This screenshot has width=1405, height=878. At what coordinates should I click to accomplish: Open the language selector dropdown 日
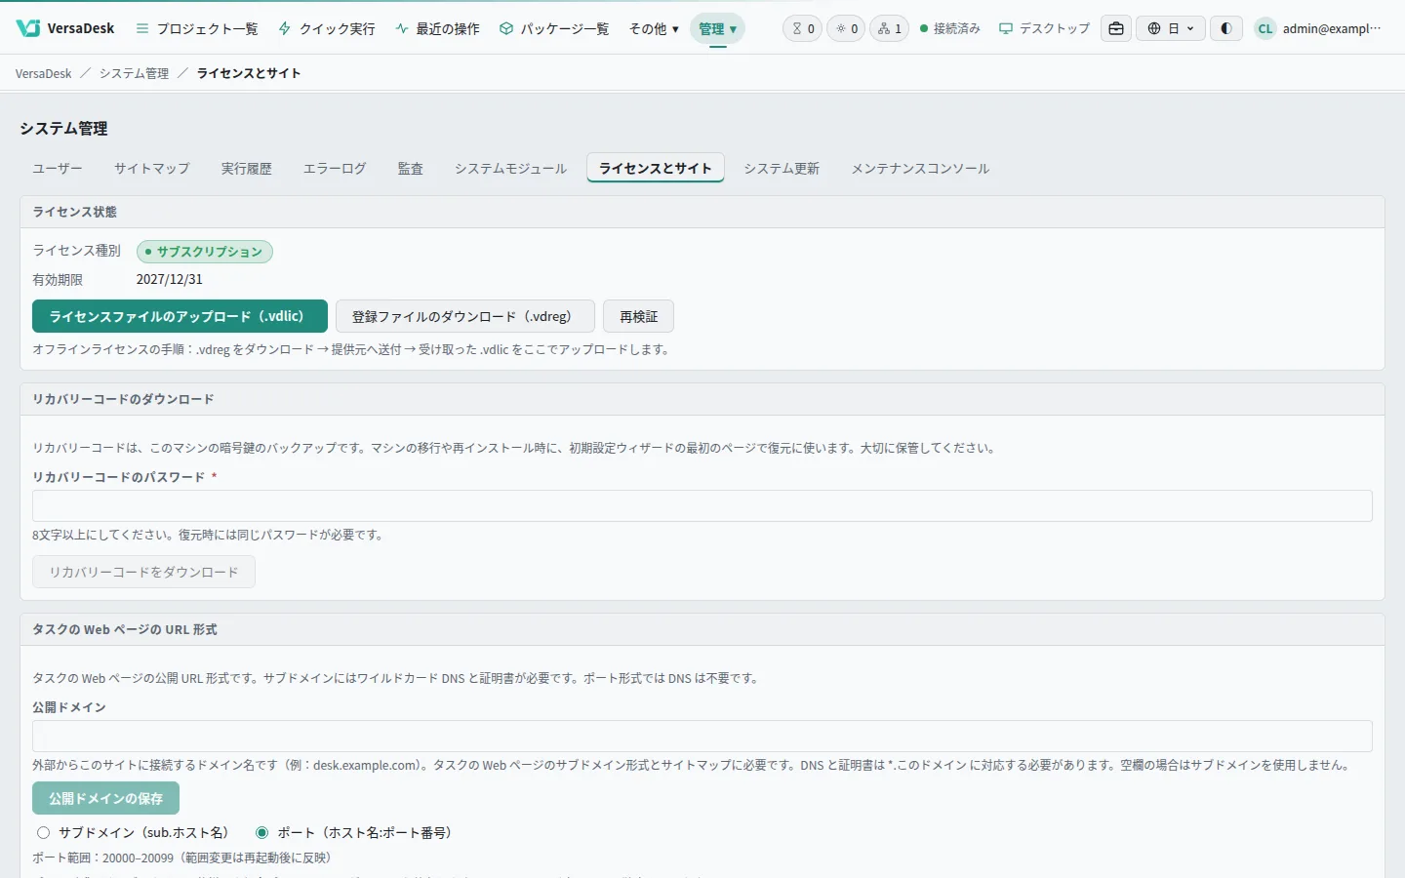click(1171, 28)
